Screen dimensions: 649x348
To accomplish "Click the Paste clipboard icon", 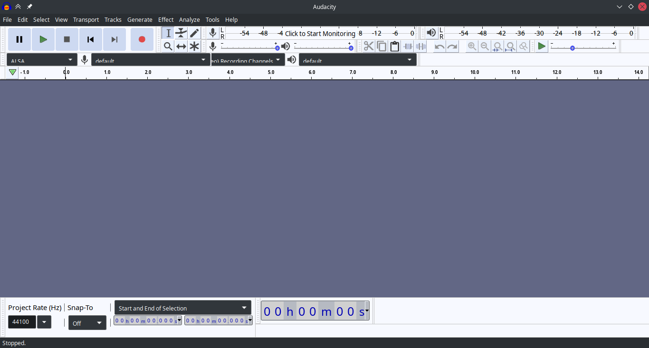I will click(394, 46).
